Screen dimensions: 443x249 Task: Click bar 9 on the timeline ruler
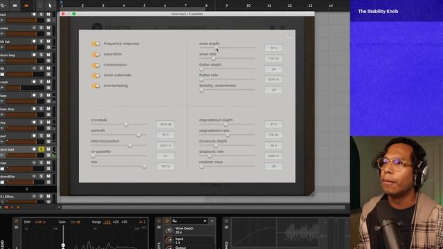(226, 6)
